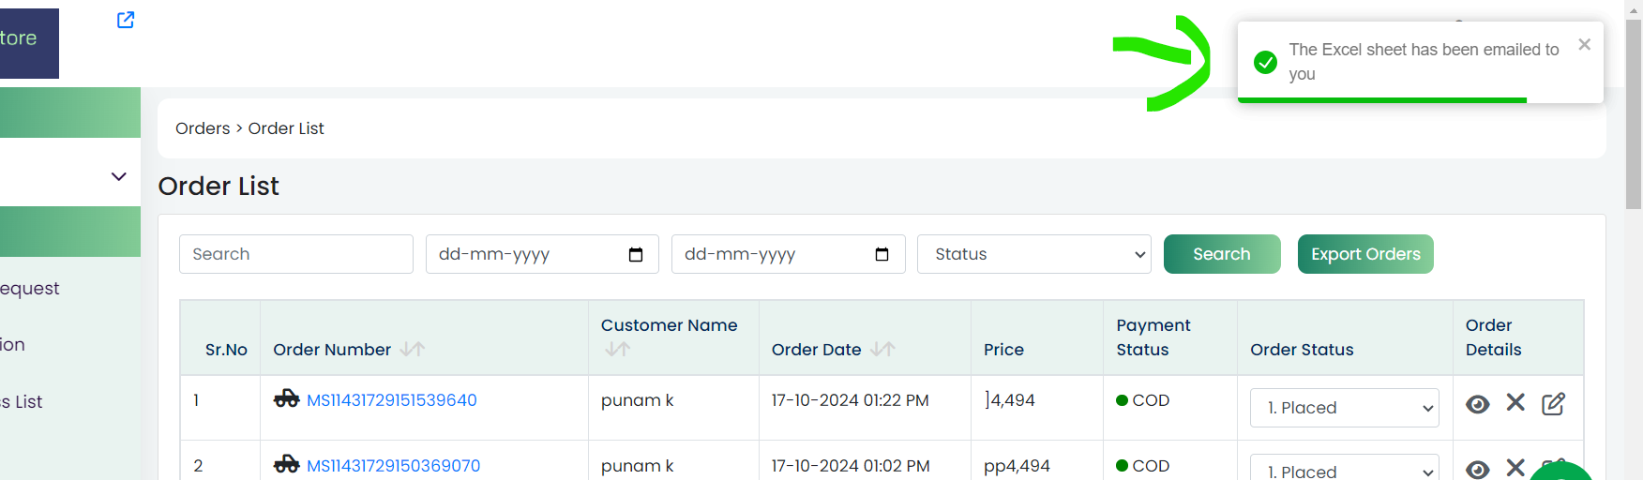1643x480 pixels.
Task: Sort by Order Date column arrows
Action: [x=882, y=349]
